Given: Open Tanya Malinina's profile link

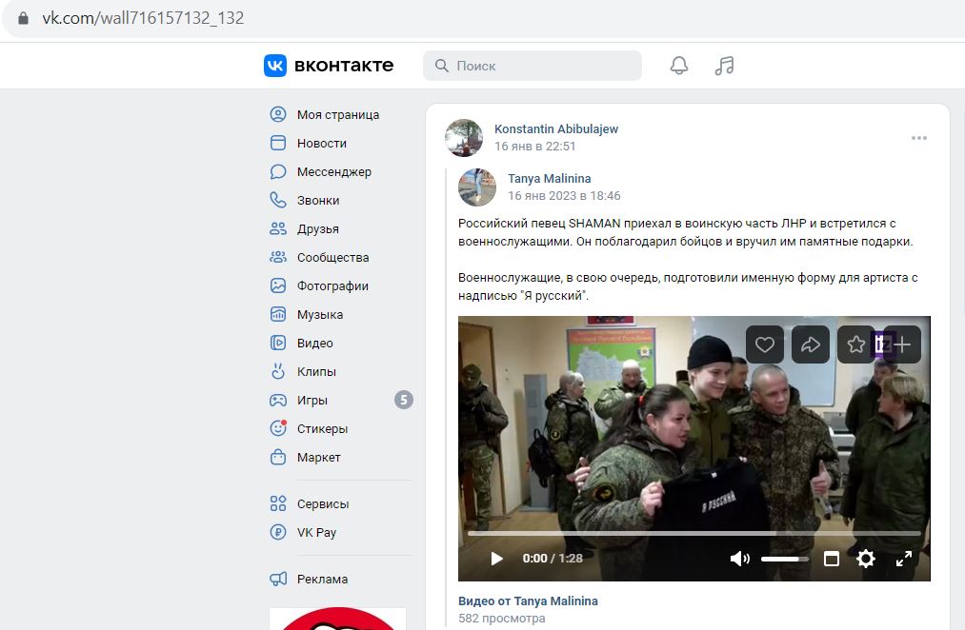Looking at the screenshot, I should [549, 178].
